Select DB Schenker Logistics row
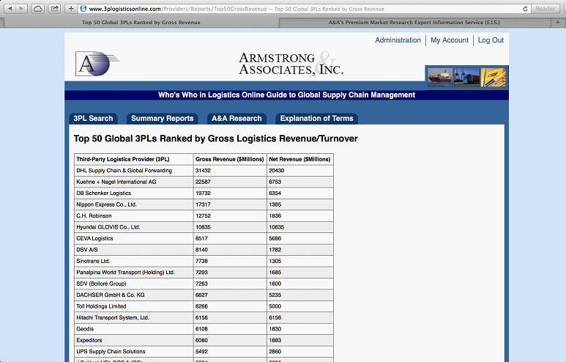 [204, 193]
